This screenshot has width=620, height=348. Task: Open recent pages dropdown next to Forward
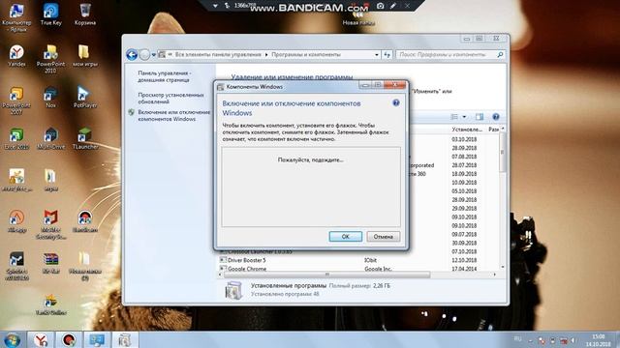coord(154,55)
